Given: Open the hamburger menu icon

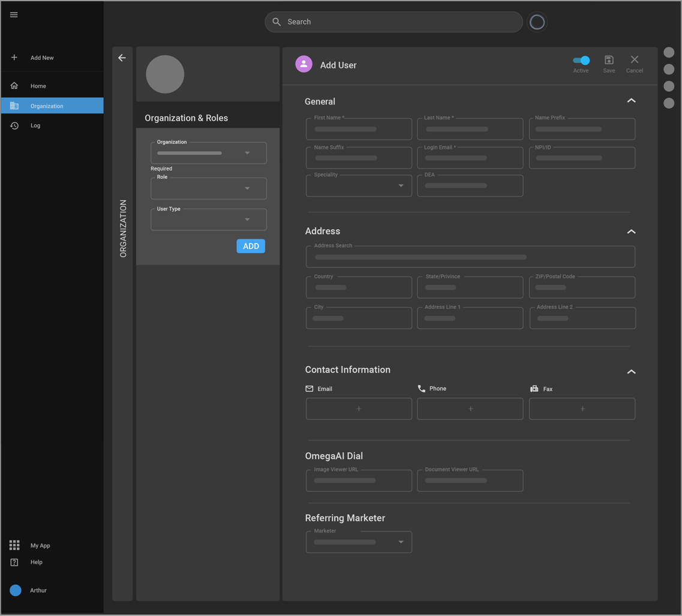Looking at the screenshot, I should (x=14, y=15).
